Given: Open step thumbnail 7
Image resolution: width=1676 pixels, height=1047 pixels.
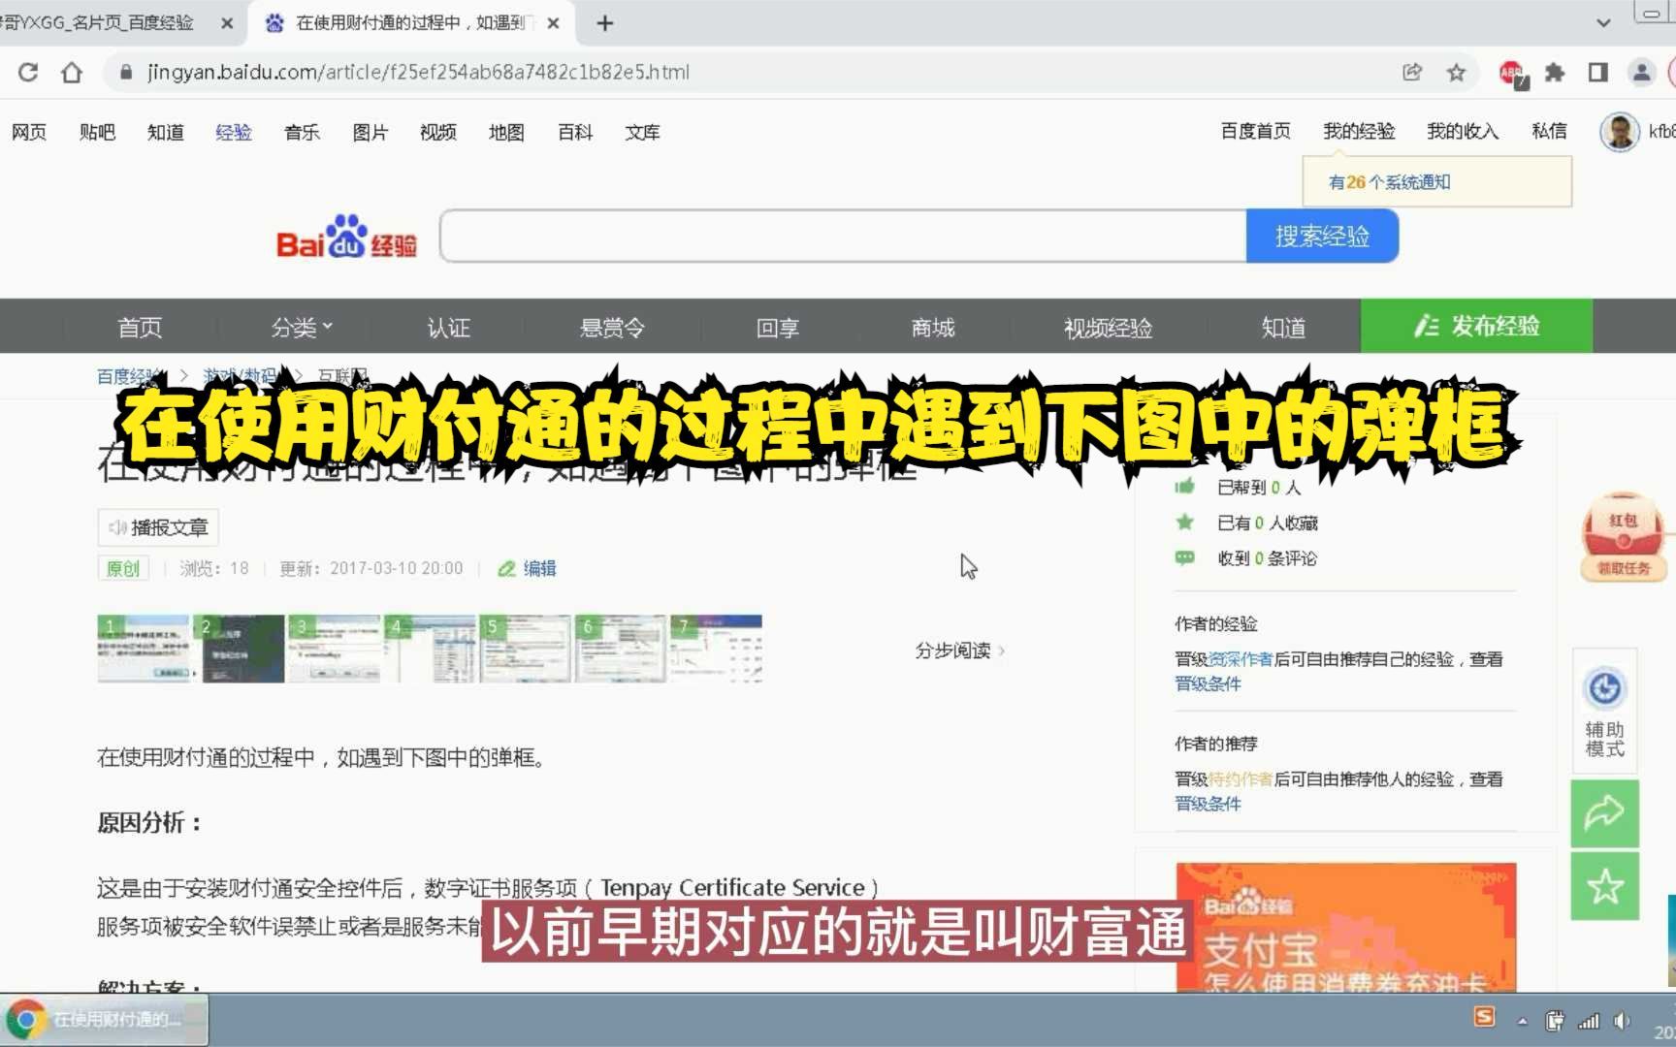Looking at the screenshot, I should pos(717,649).
